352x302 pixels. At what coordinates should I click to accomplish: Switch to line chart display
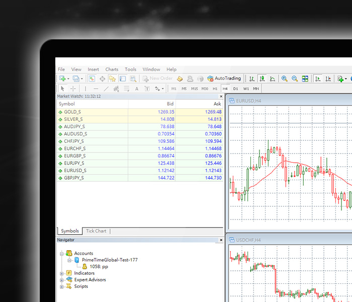(x=273, y=79)
